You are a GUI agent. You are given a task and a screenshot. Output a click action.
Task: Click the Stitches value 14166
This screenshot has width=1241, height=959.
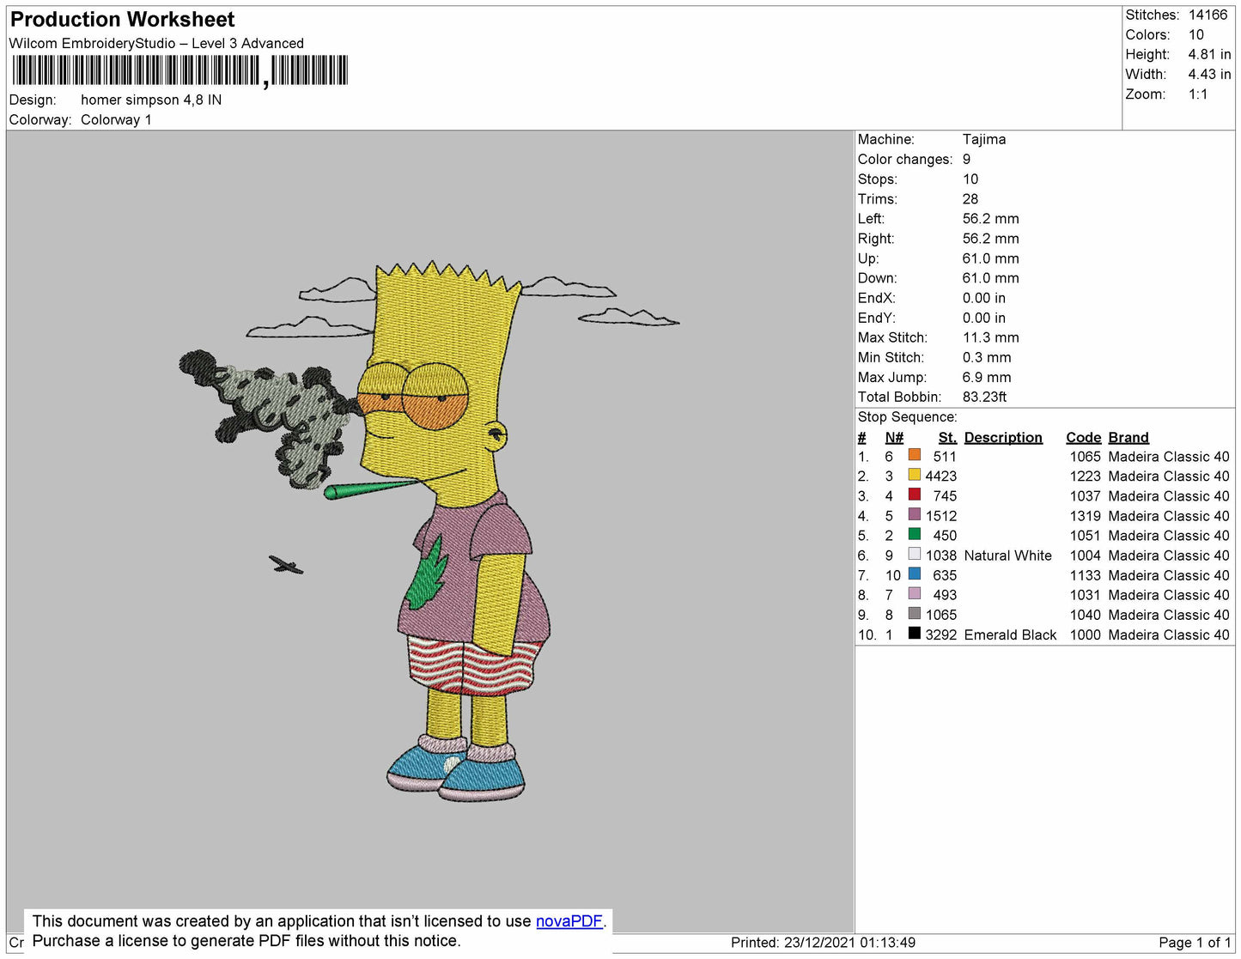click(1208, 15)
